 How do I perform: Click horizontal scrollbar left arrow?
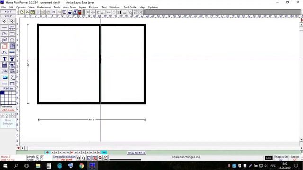22,148
